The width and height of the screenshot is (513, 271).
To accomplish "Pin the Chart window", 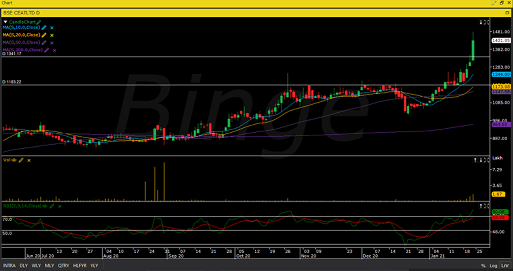I will coord(494,3).
